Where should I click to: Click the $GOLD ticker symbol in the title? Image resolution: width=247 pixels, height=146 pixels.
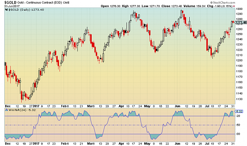tap(10, 2)
